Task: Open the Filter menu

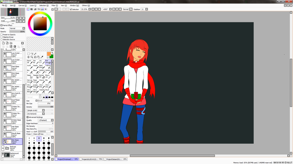Action: [x=55, y=6]
